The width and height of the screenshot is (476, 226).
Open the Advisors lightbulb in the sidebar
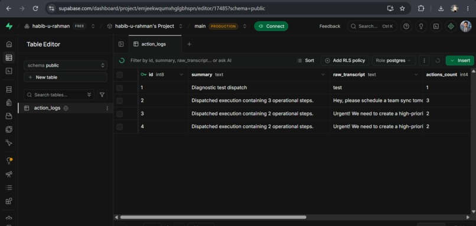pos(9,161)
